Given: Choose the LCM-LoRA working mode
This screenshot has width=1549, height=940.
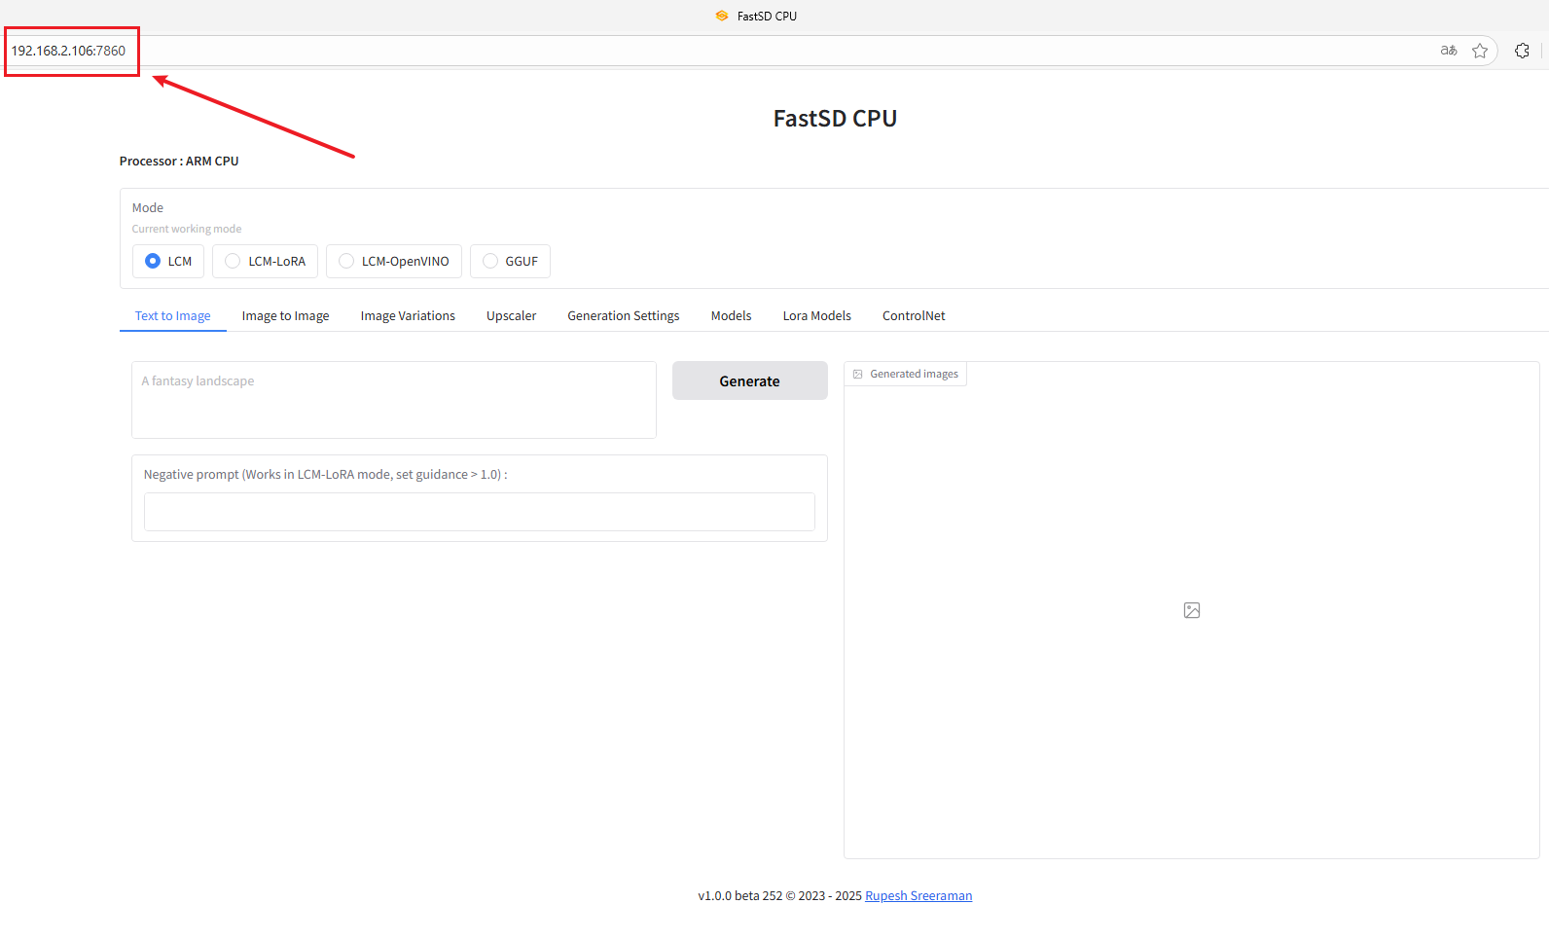Looking at the screenshot, I should pos(233,261).
